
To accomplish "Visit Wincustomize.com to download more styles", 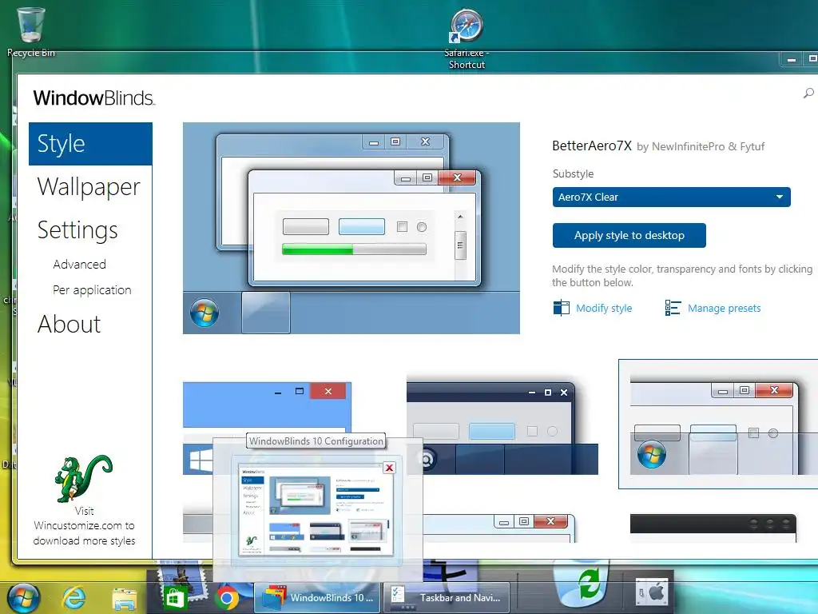I will coord(84,526).
